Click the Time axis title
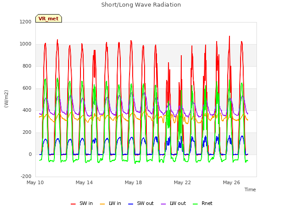 (250, 189)
